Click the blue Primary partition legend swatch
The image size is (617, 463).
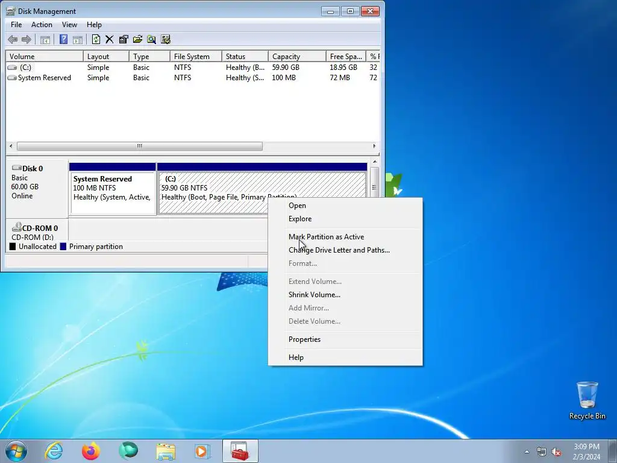point(63,247)
